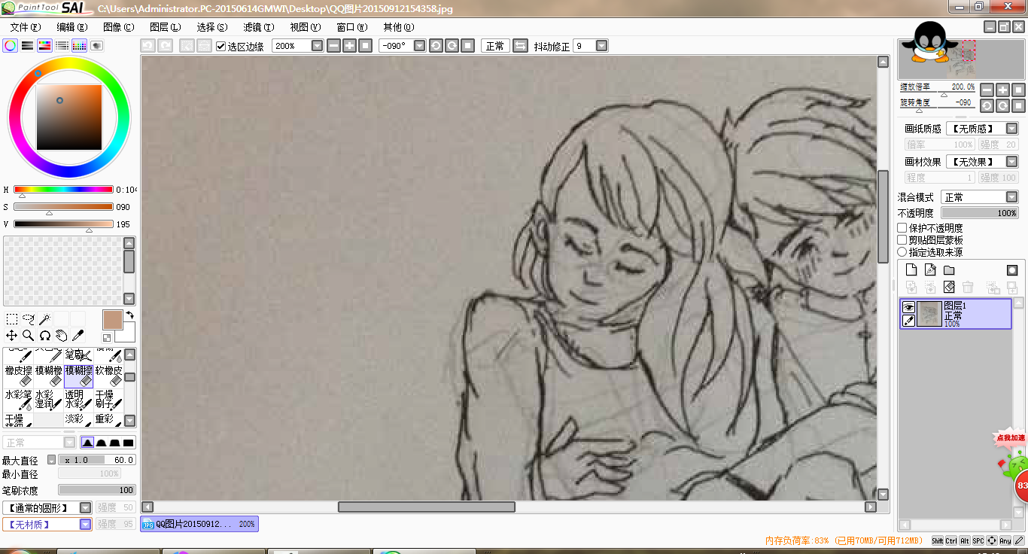
Task: Select the rectangular selection tool
Action: [12, 319]
